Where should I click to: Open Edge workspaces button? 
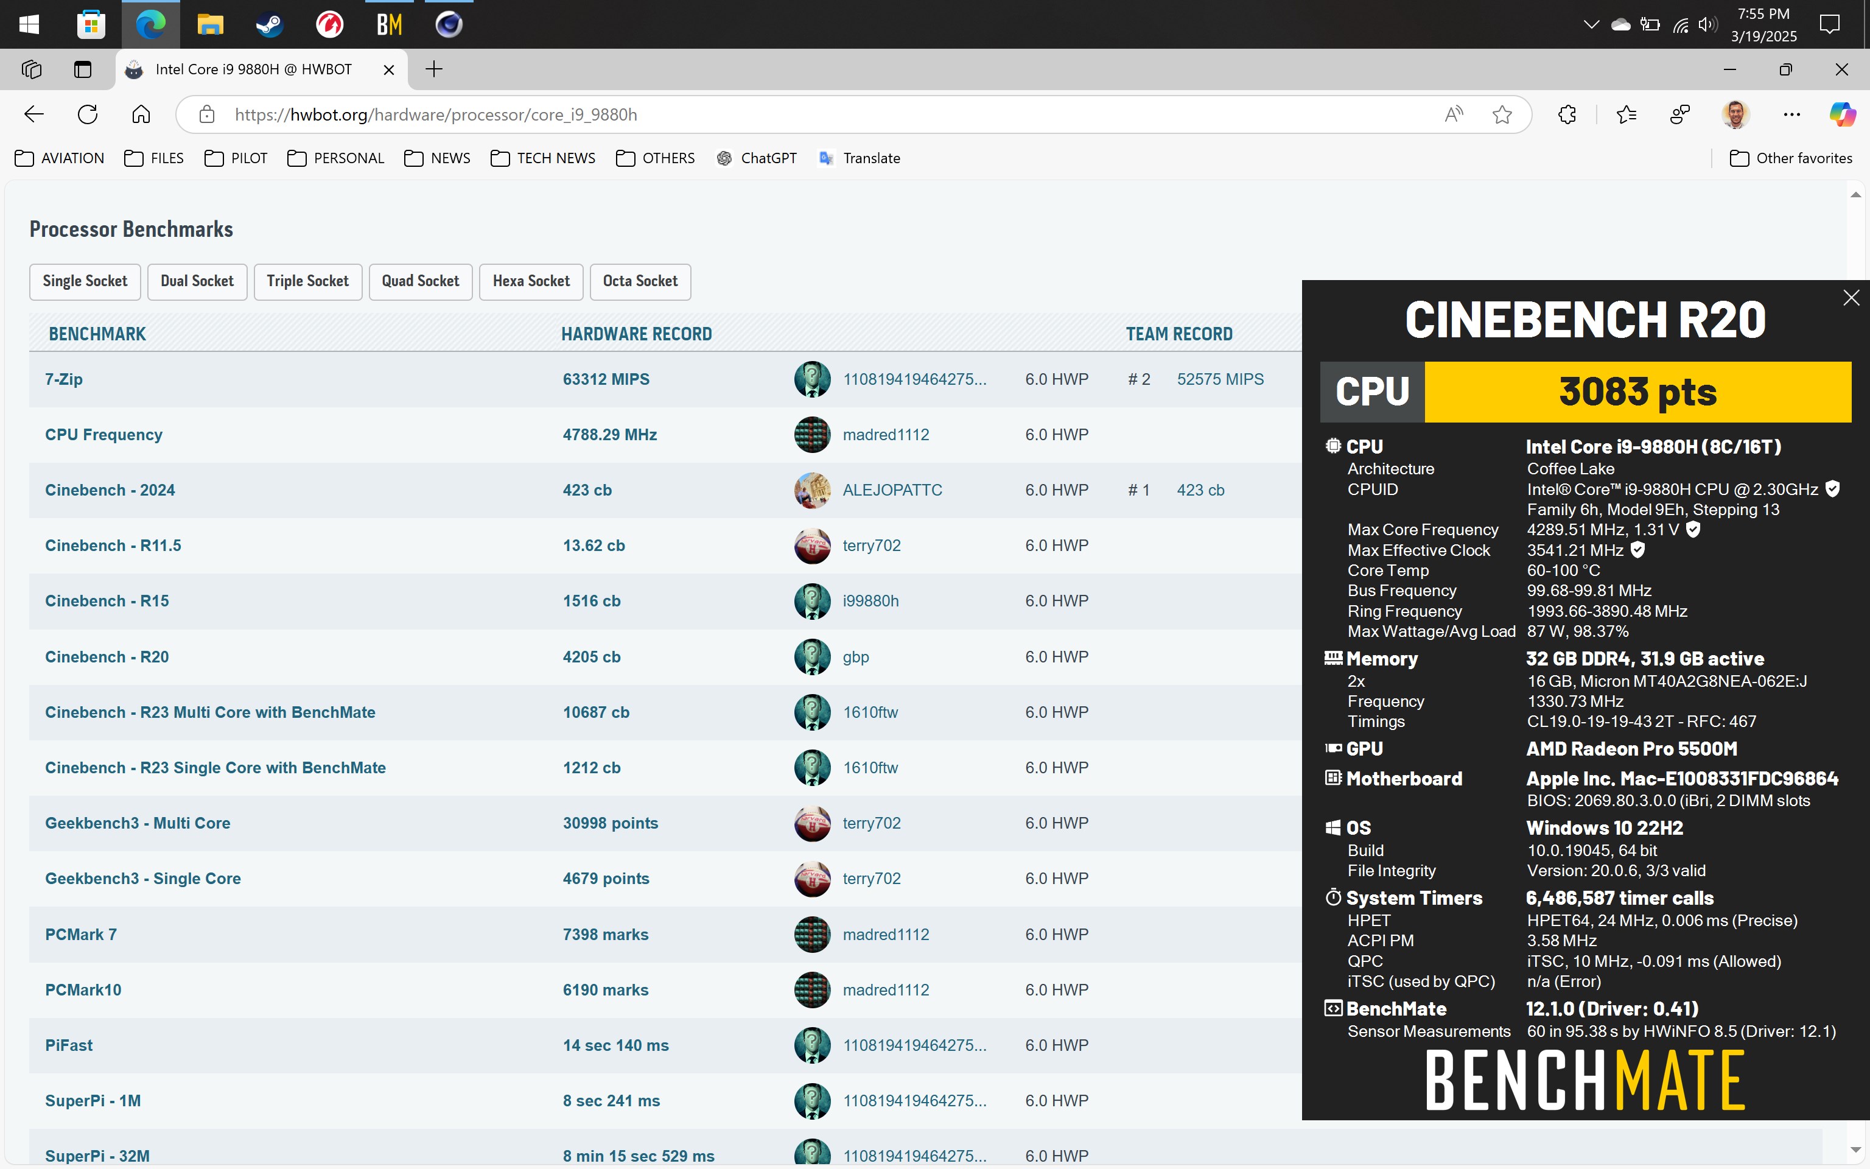32,69
